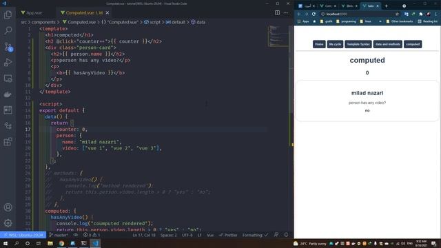441x248 pixels.
Task: Open Source Control view with badge
Action: pyautogui.click(x=8, y=46)
